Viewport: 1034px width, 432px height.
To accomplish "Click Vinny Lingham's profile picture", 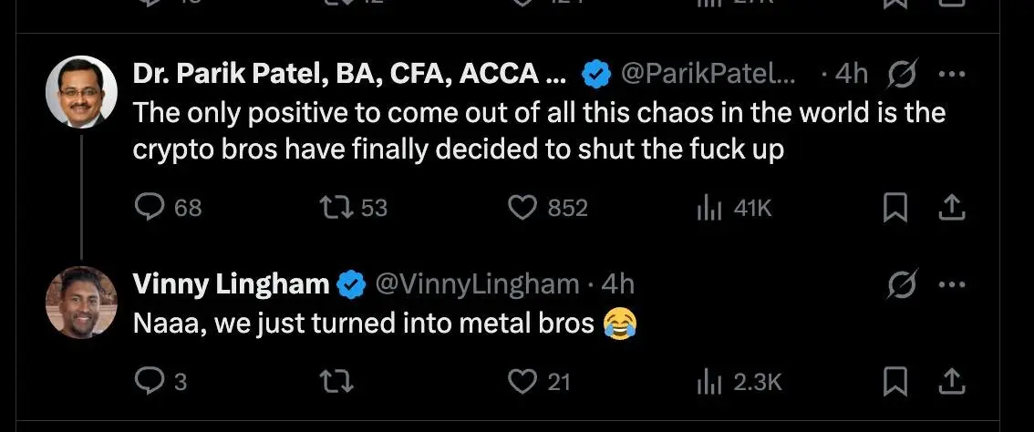I will click(x=81, y=301).
